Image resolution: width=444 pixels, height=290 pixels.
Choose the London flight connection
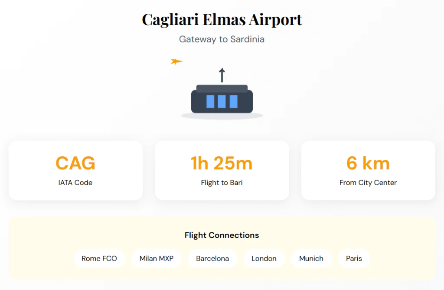(x=264, y=258)
